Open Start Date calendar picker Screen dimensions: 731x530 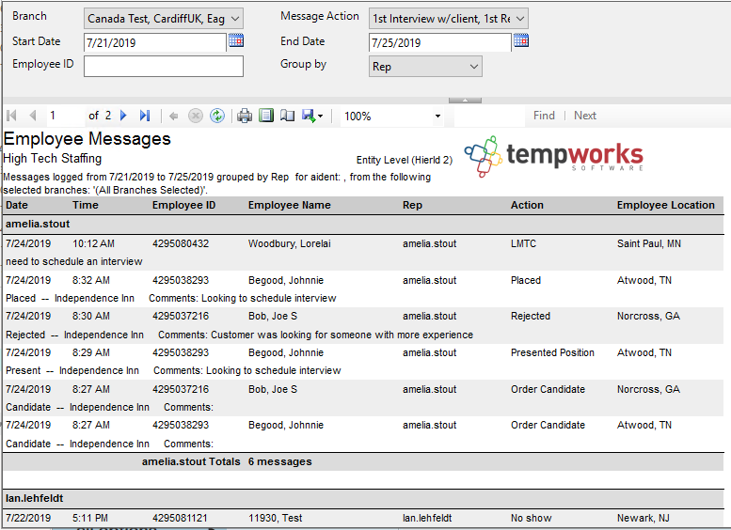(236, 40)
